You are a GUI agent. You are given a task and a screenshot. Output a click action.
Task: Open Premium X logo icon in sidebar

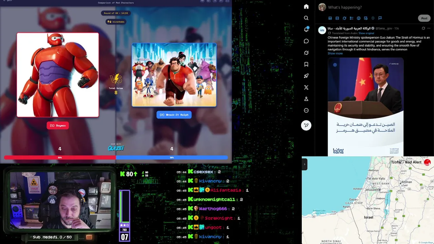click(306, 87)
